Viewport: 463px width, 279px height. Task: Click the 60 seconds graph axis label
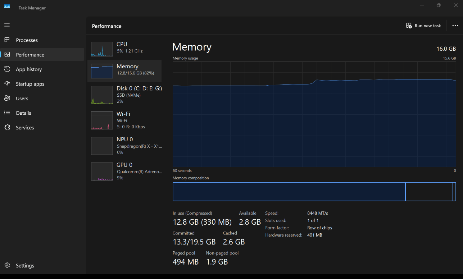click(182, 171)
